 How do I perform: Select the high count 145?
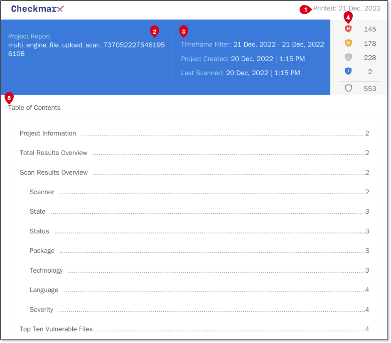(x=370, y=29)
